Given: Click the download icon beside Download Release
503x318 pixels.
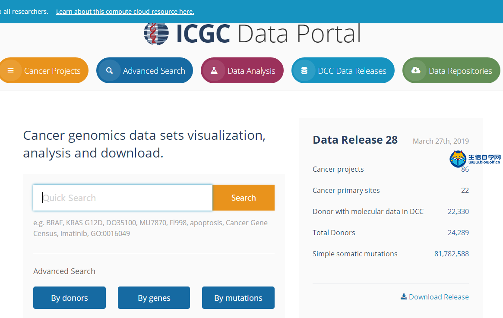Looking at the screenshot, I should tap(404, 296).
